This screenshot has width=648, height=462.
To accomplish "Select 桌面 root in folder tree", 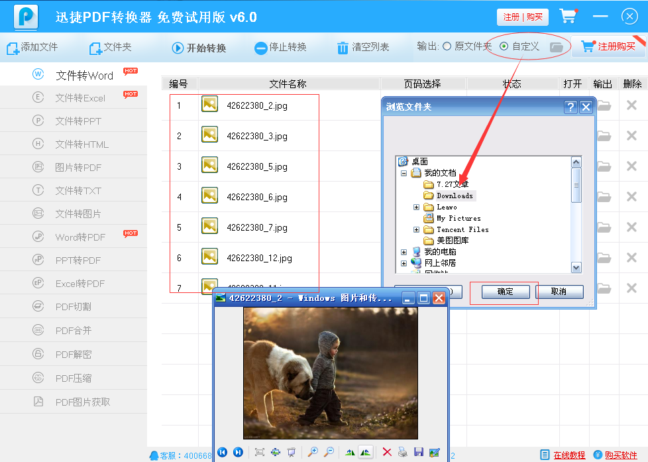I will 419,162.
